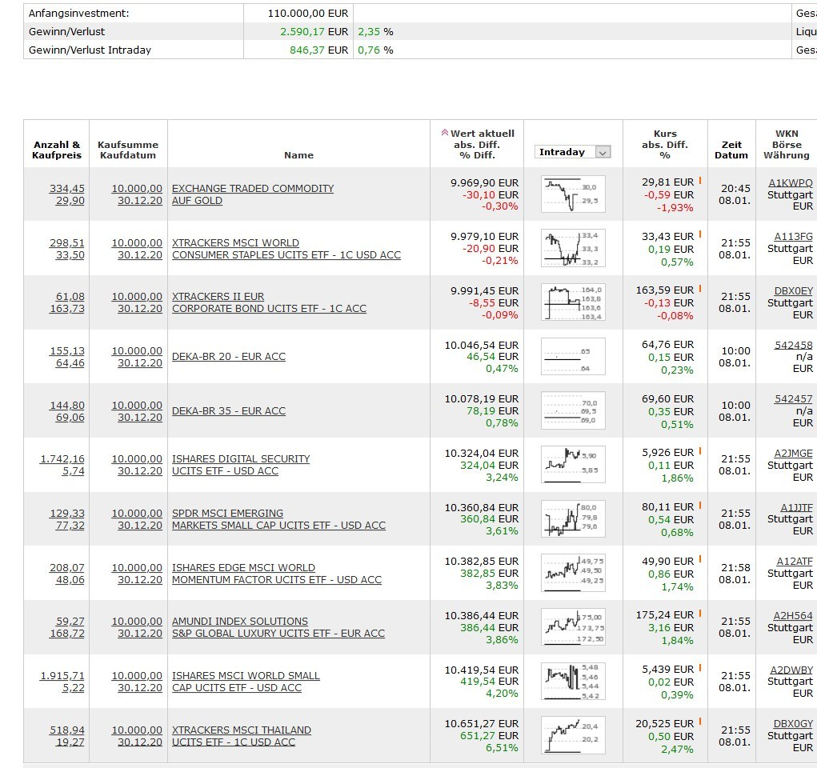View intraday chart thumbnail for World Small Cap
The image size is (817, 768).
tap(573, 682)
